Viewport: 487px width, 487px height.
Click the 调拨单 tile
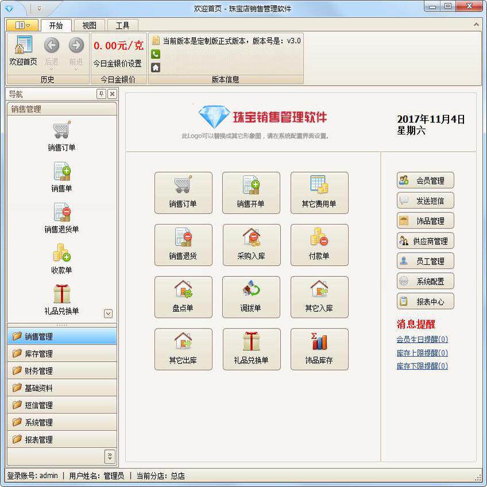click(251, 297)
